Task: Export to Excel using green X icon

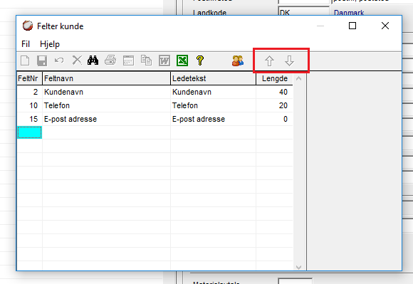Action: tap(182, 61)
